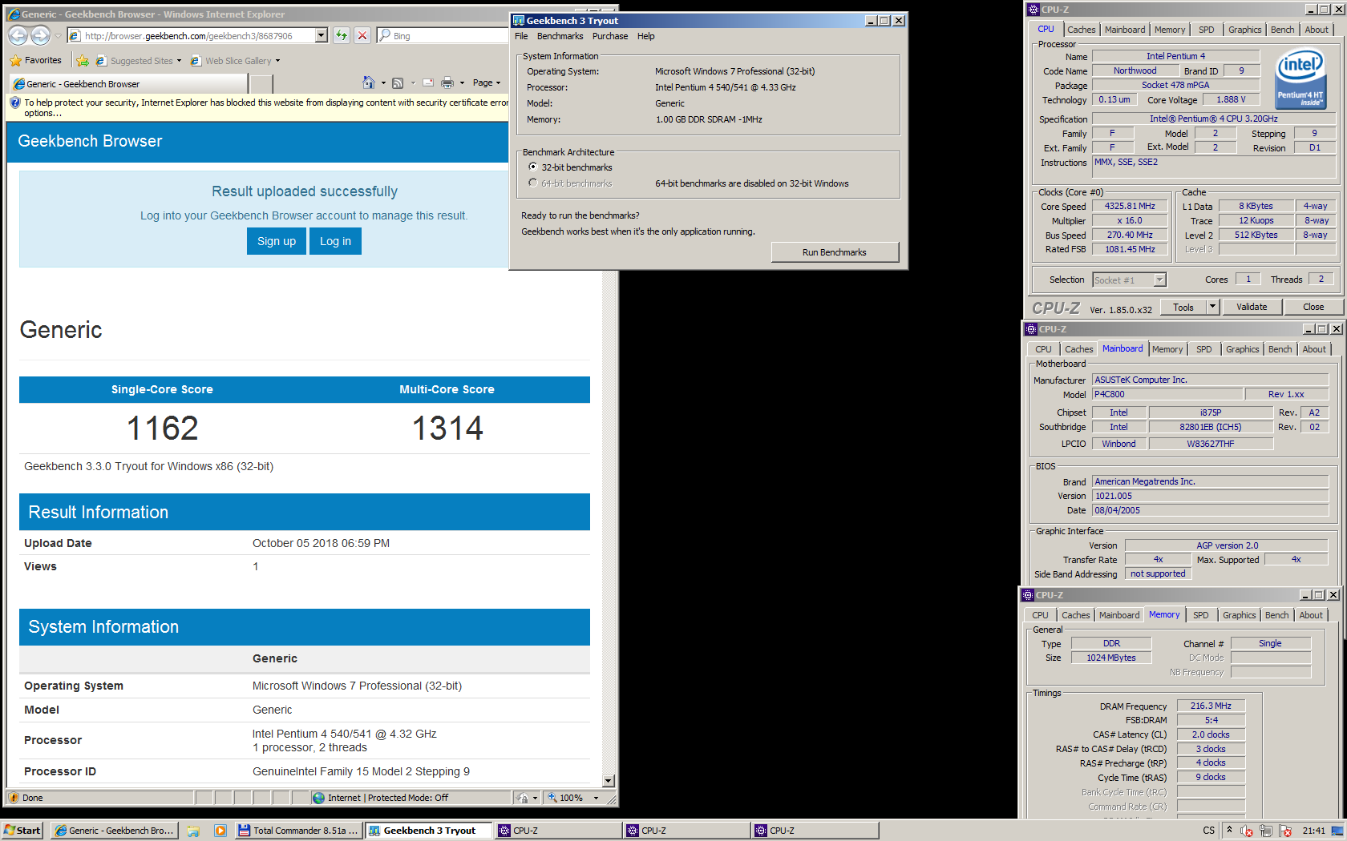Image resolution: width=1347 pixels, height=841 pixels.
Task: Open the address bar history dropdown
Action: click(322, 35)
